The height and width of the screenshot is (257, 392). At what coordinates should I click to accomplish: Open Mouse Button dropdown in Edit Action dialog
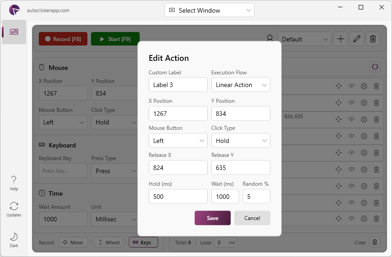coord(178,141)
